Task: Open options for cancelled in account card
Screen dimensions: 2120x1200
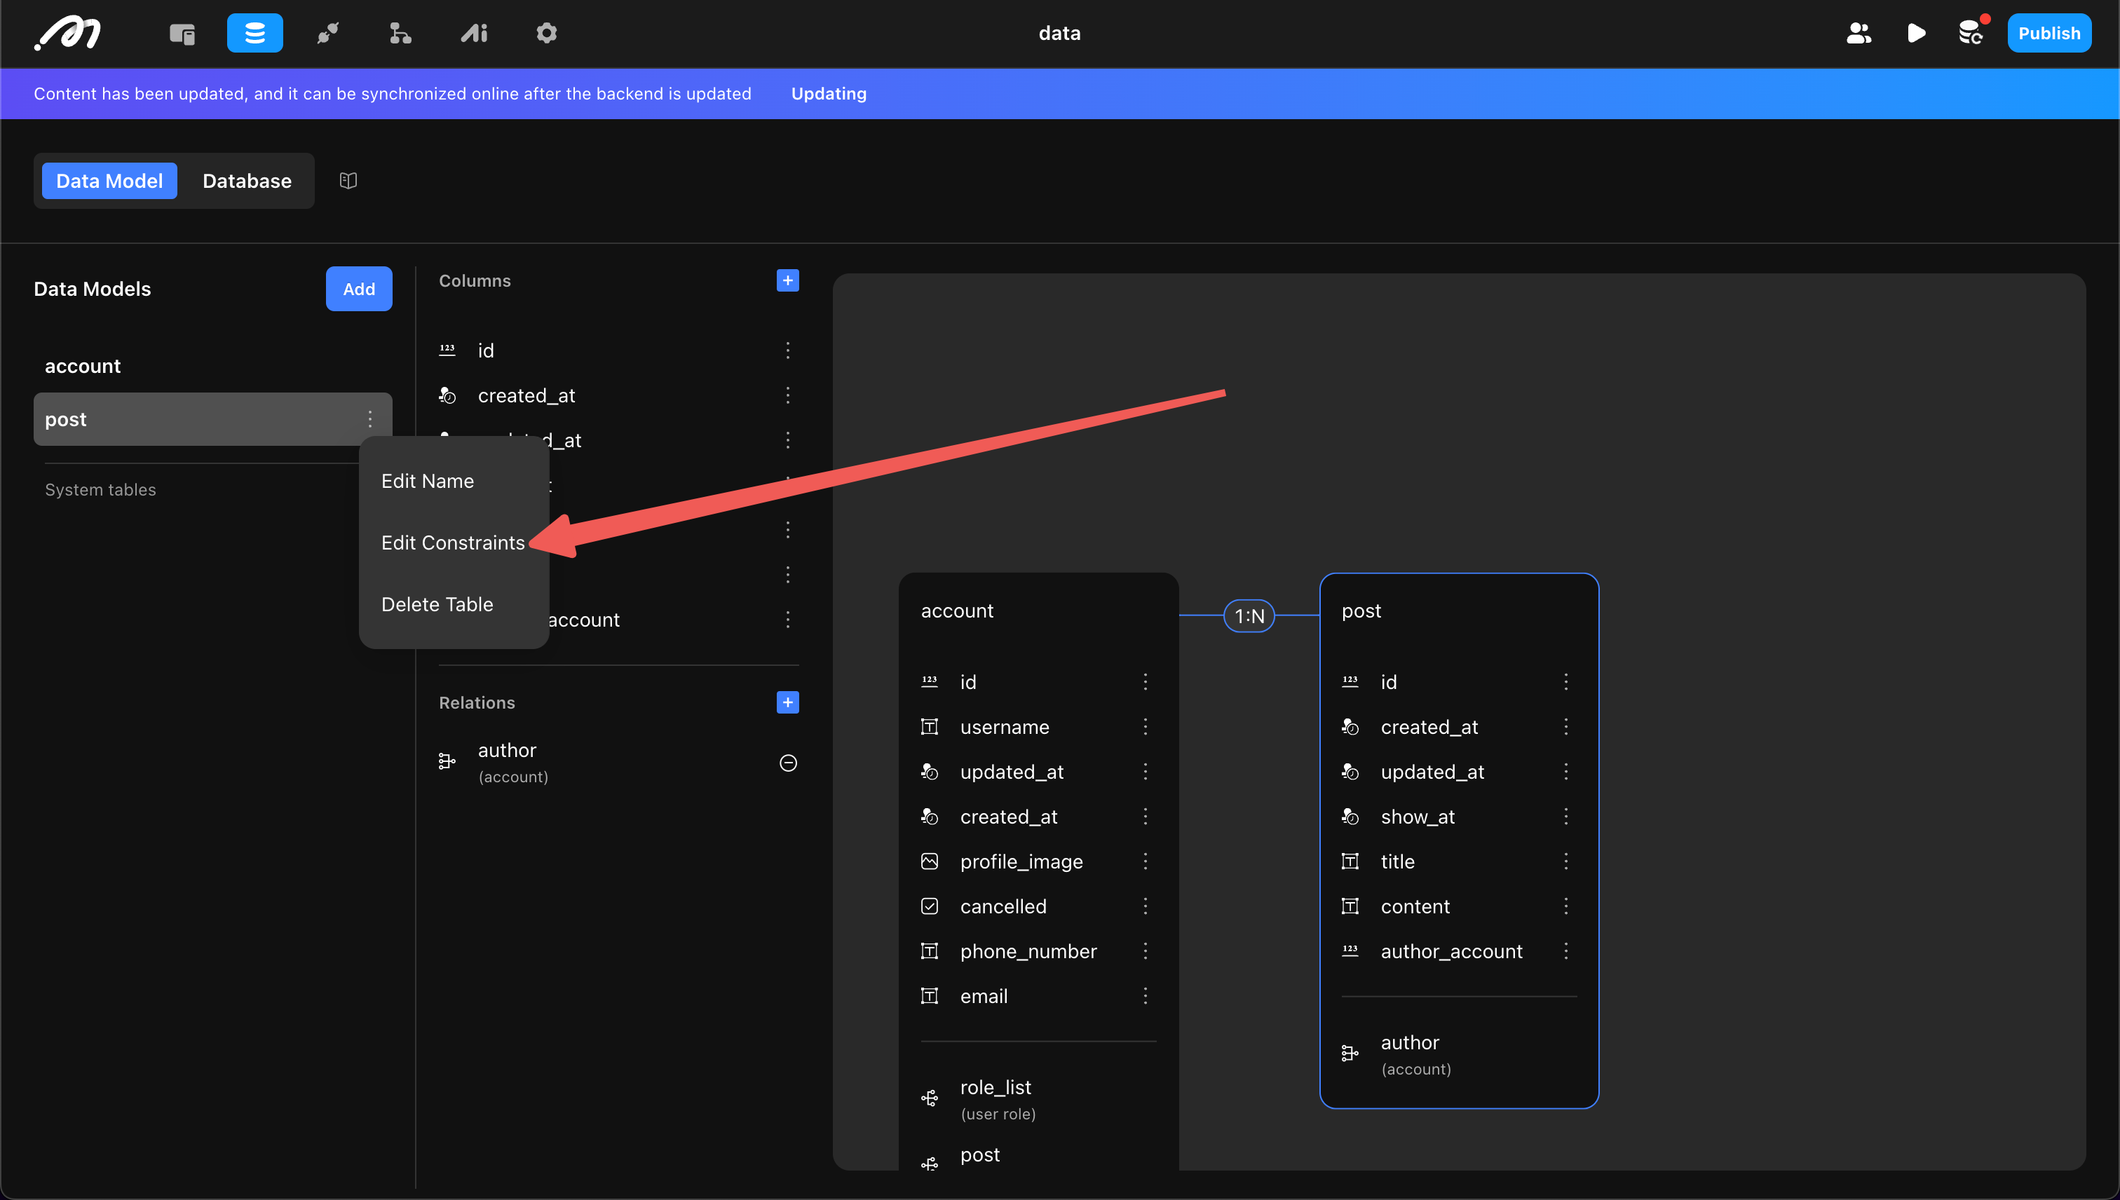Action: click(x=1145, y=906)
